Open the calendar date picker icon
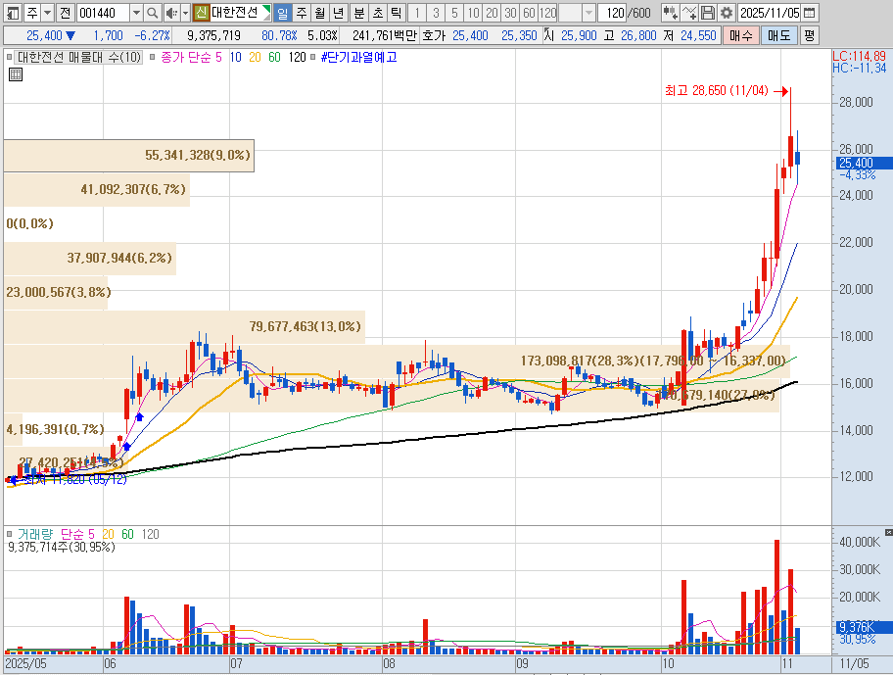893x675 pixels. coord(809,13)
